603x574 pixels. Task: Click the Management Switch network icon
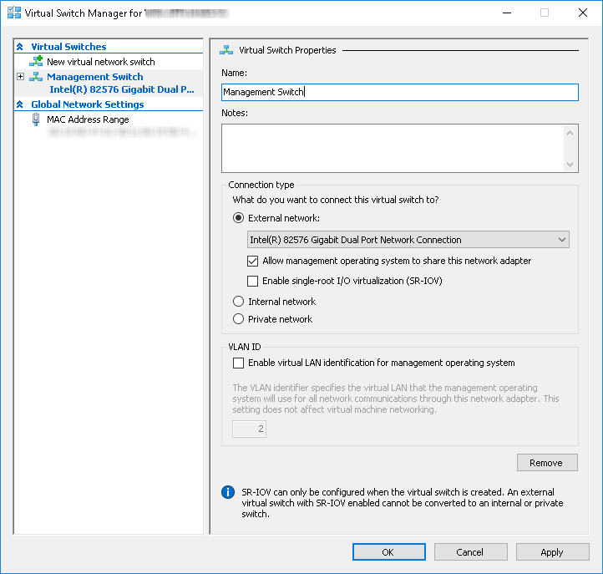coord(36,77)
